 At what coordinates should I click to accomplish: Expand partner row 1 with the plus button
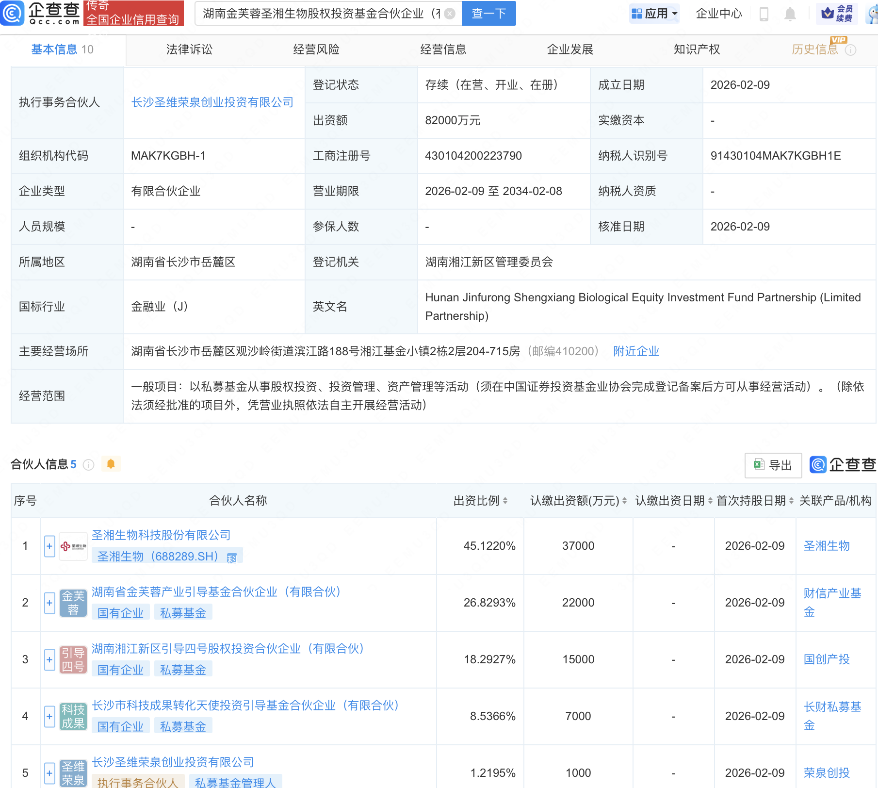coord(49,546)
